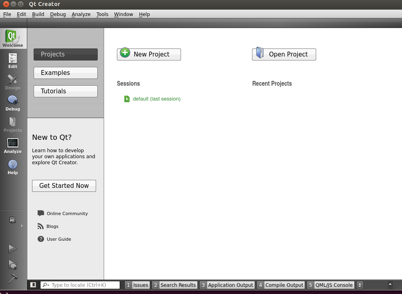Switch to Welcome mode via Qt logo
402x294 pixels.
pyautogui.click(x=13, y=38)
